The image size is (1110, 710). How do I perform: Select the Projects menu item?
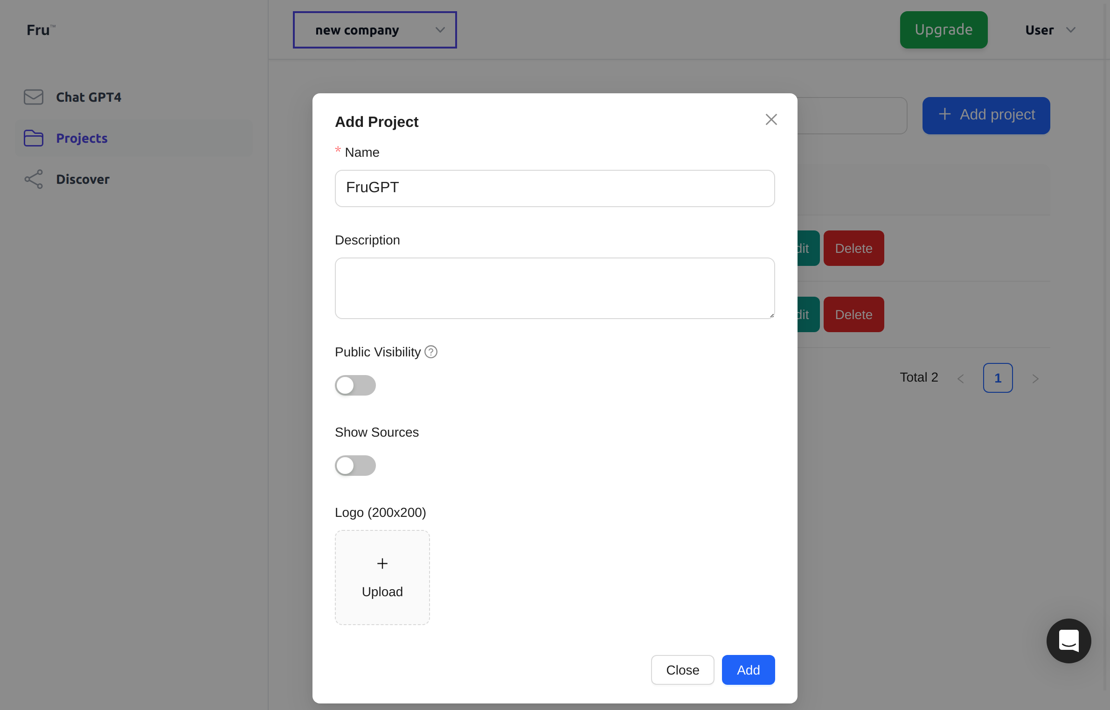82,139
